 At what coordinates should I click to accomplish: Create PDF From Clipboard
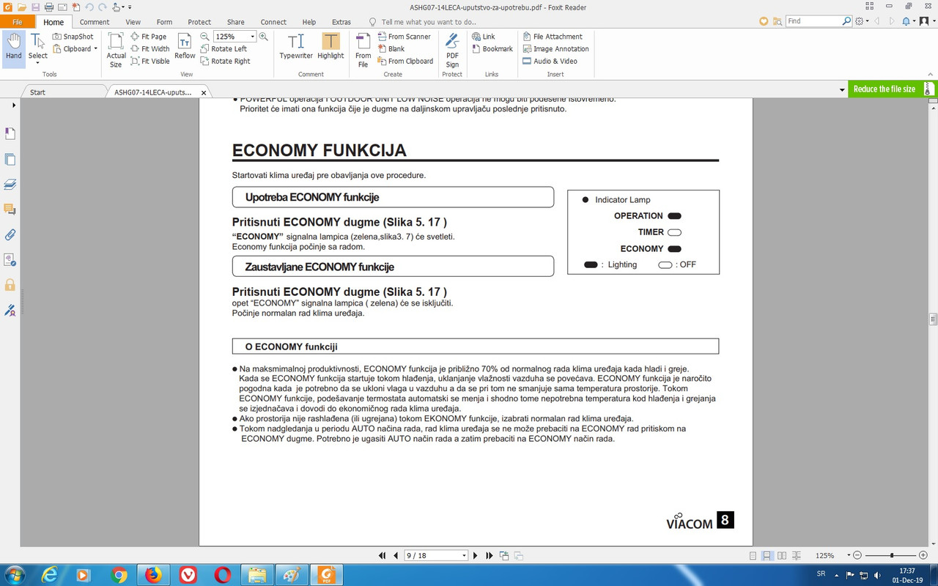[x=405, y=62]
